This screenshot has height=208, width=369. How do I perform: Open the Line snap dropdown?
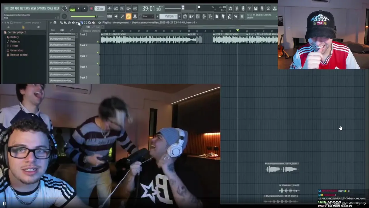click(148, 16)
